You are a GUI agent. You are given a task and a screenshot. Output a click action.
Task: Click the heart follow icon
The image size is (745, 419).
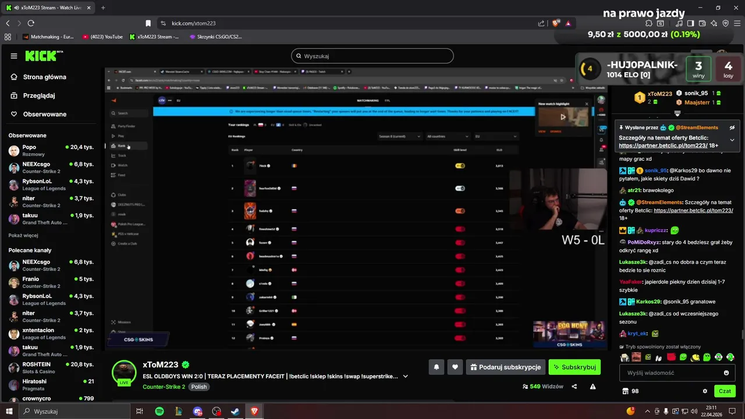(455, 367)
